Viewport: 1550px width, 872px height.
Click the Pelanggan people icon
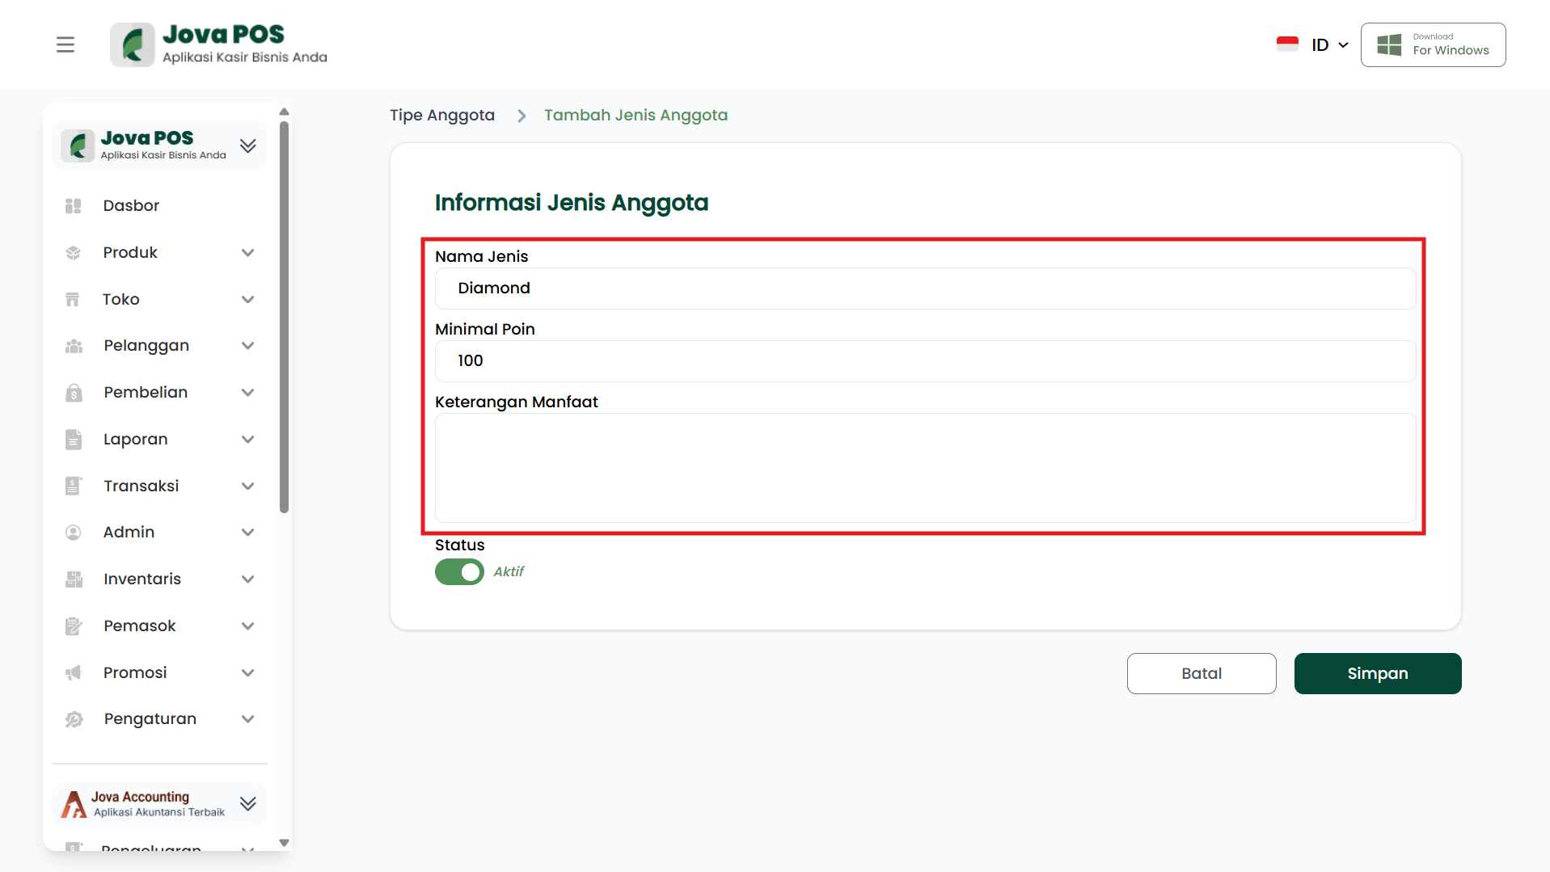pyautogui.click(x=74, y=346)
